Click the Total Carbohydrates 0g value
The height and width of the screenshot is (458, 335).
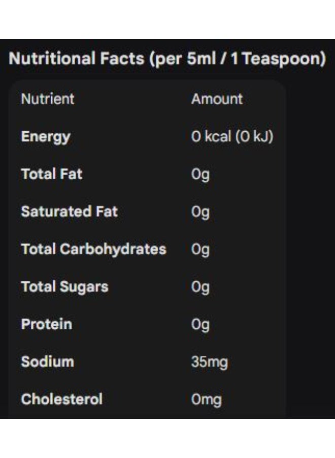200,250
